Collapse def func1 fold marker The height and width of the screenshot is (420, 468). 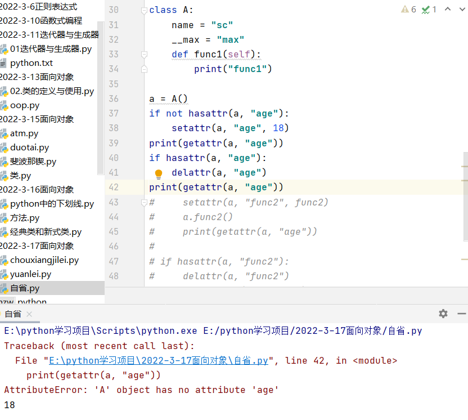tap(144, 55)
